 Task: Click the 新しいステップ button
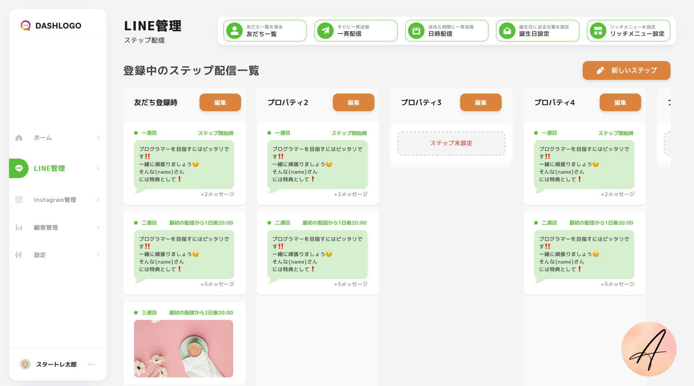coord(626,70)
